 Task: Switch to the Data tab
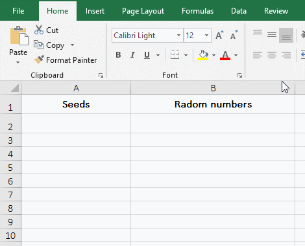239,11
